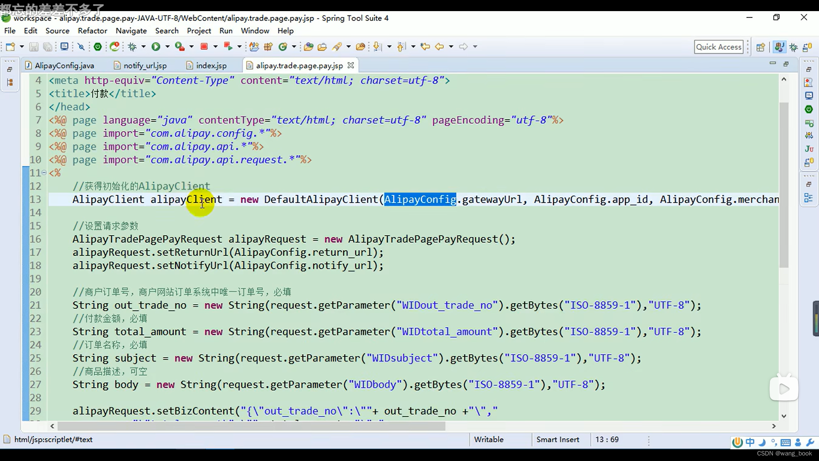Click the Save All toolbar icon
This screenshot has height=461, width=819.
[47, 47]
